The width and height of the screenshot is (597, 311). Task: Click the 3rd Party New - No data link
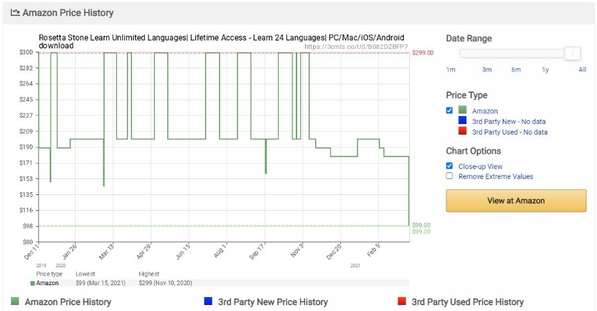pyautogui.click(x=509, y=121)
